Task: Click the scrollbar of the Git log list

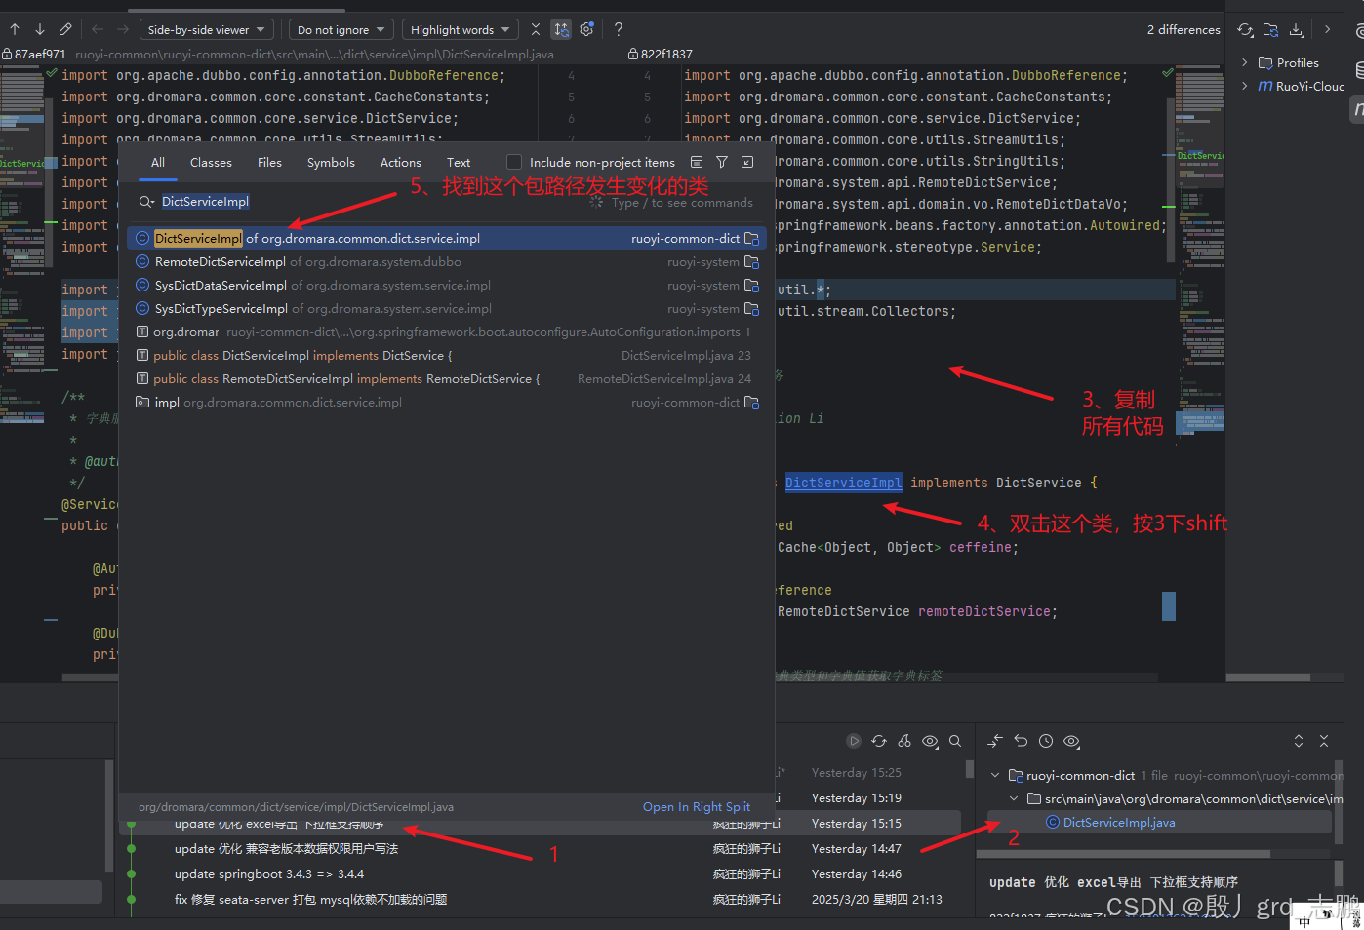Action: (x=969, y=769)
